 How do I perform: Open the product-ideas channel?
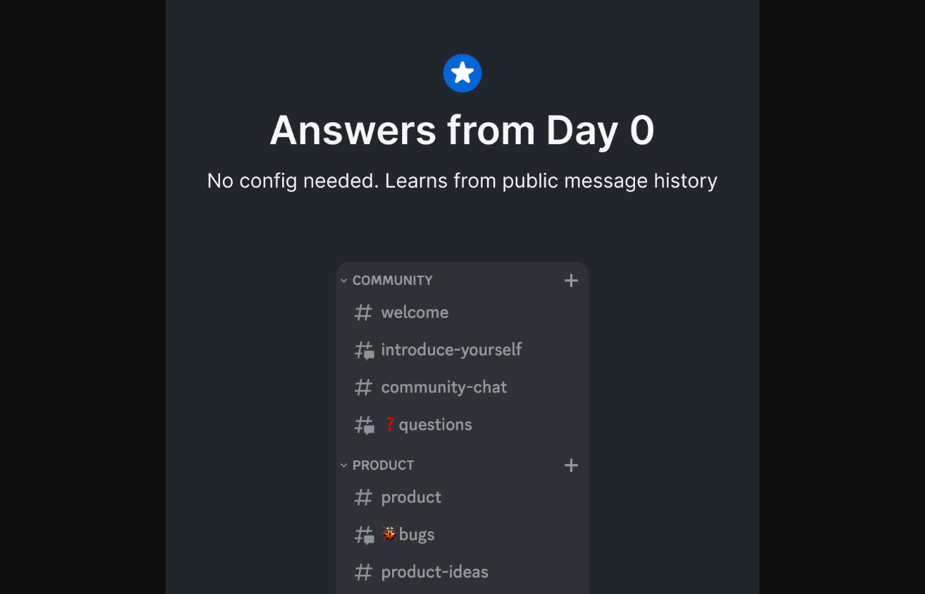click(434, 573)
